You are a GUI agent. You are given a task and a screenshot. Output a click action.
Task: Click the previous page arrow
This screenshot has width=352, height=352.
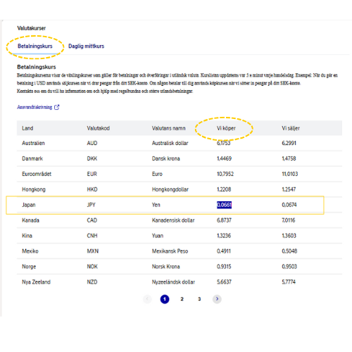(x=147, y=299)
